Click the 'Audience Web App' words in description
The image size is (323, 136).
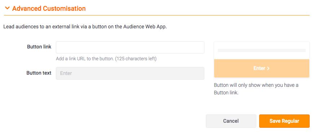[x=145, y=27]
